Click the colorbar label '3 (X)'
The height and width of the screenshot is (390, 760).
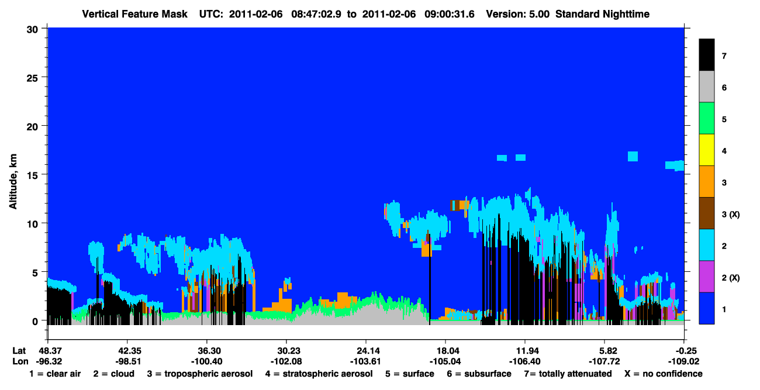point(730,214)
